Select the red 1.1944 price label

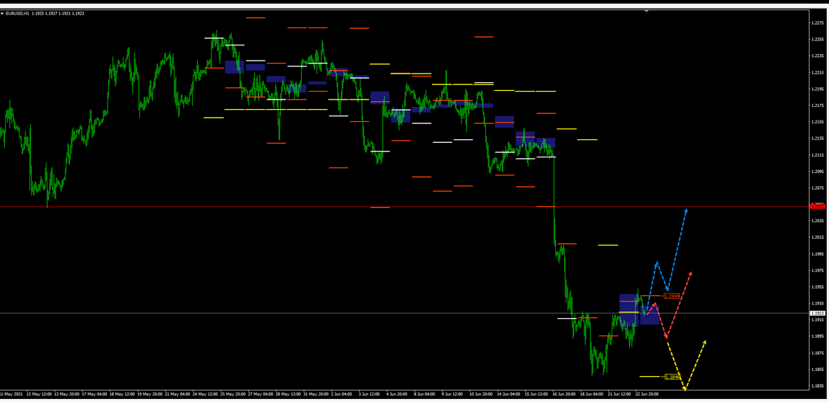pyautogui.click(x=672, y=296)
